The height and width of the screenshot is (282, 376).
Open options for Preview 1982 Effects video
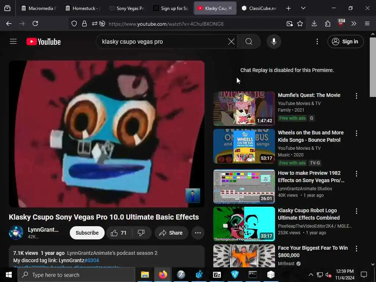(x=356, y=174)
